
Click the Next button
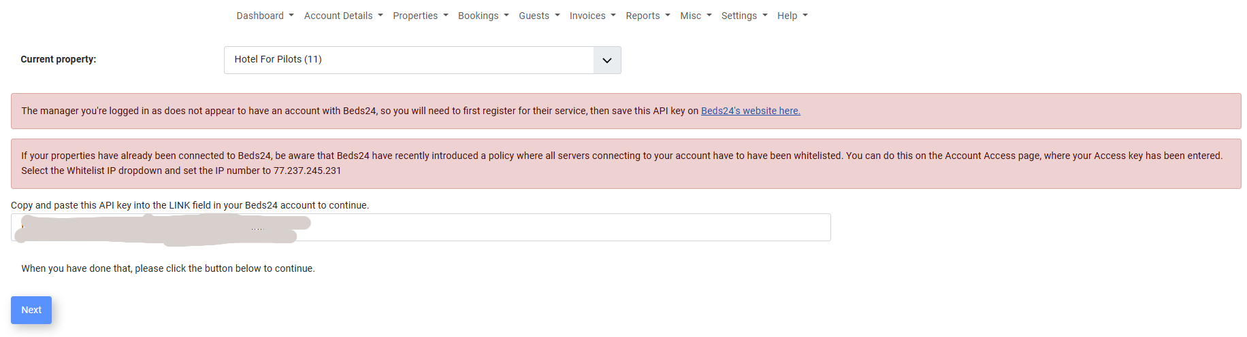coord(31,310)
